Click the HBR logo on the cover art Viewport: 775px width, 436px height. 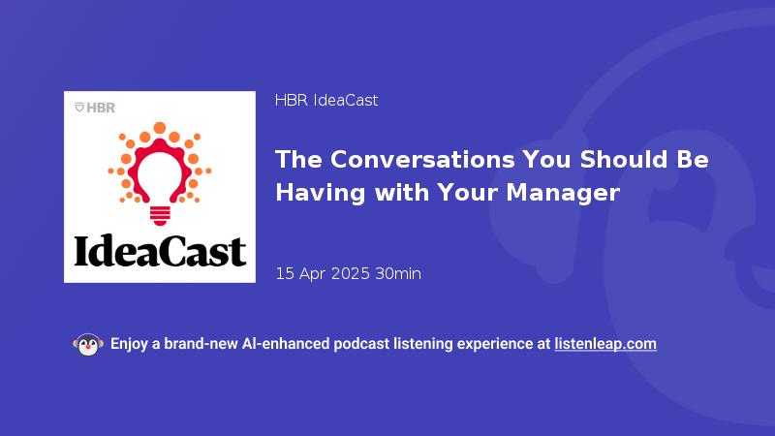95,108
